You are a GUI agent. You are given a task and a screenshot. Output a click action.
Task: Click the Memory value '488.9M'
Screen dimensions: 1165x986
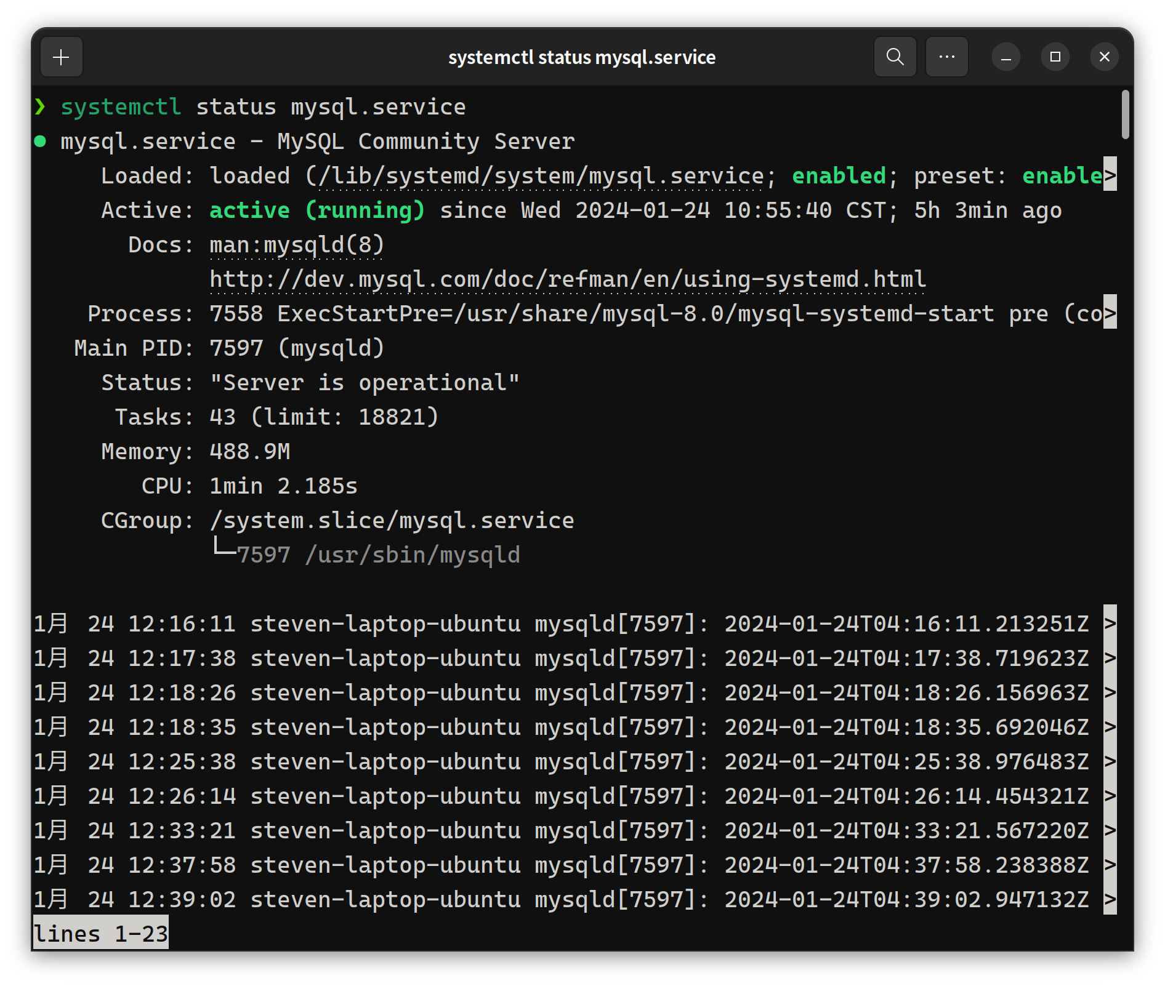click(249, 452)
